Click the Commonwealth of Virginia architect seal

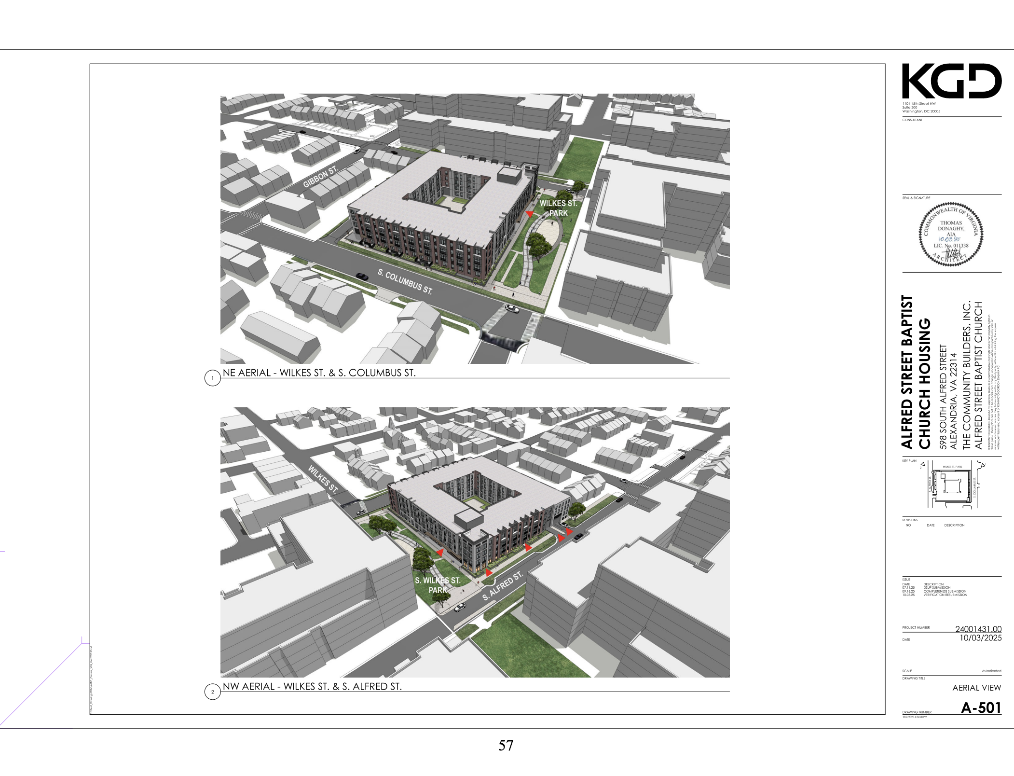tap(951, 235)
